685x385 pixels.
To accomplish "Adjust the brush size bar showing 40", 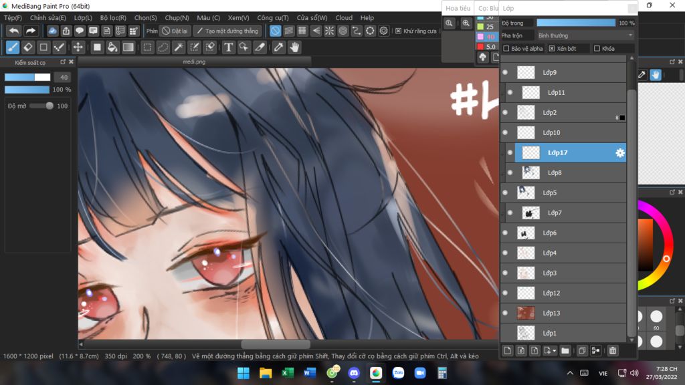I will pyautogui.click(x=27, y=78).
